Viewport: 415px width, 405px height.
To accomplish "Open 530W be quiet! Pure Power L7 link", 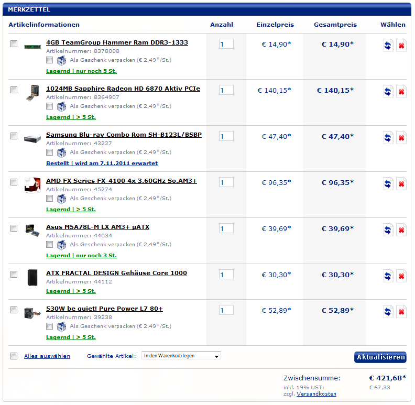I will pyautogui.click(x=105, y=309).
